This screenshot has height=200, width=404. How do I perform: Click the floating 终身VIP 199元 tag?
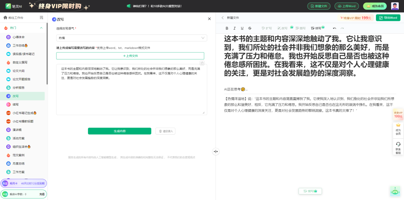398,114
